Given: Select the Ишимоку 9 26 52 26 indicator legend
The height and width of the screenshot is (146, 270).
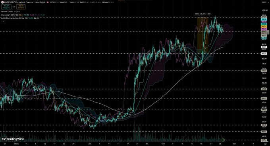Looking at the screenshot, I should tap(23, 15).
